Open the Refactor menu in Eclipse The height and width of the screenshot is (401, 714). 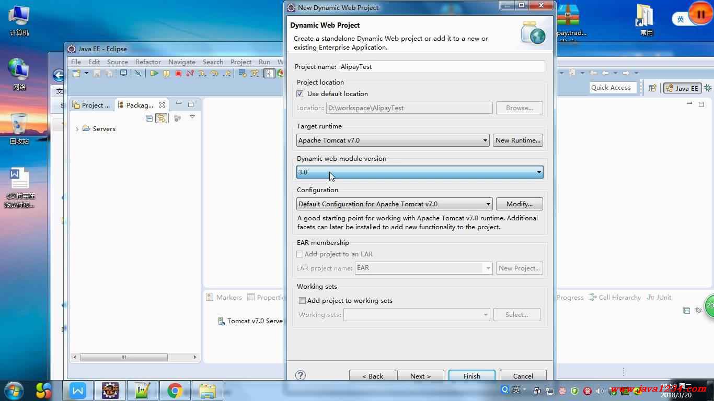tap(148, 62)
